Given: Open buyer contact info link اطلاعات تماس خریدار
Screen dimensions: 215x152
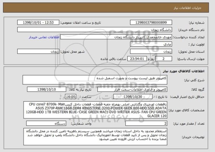Looking at the screenshot, I should coord(44,37).
